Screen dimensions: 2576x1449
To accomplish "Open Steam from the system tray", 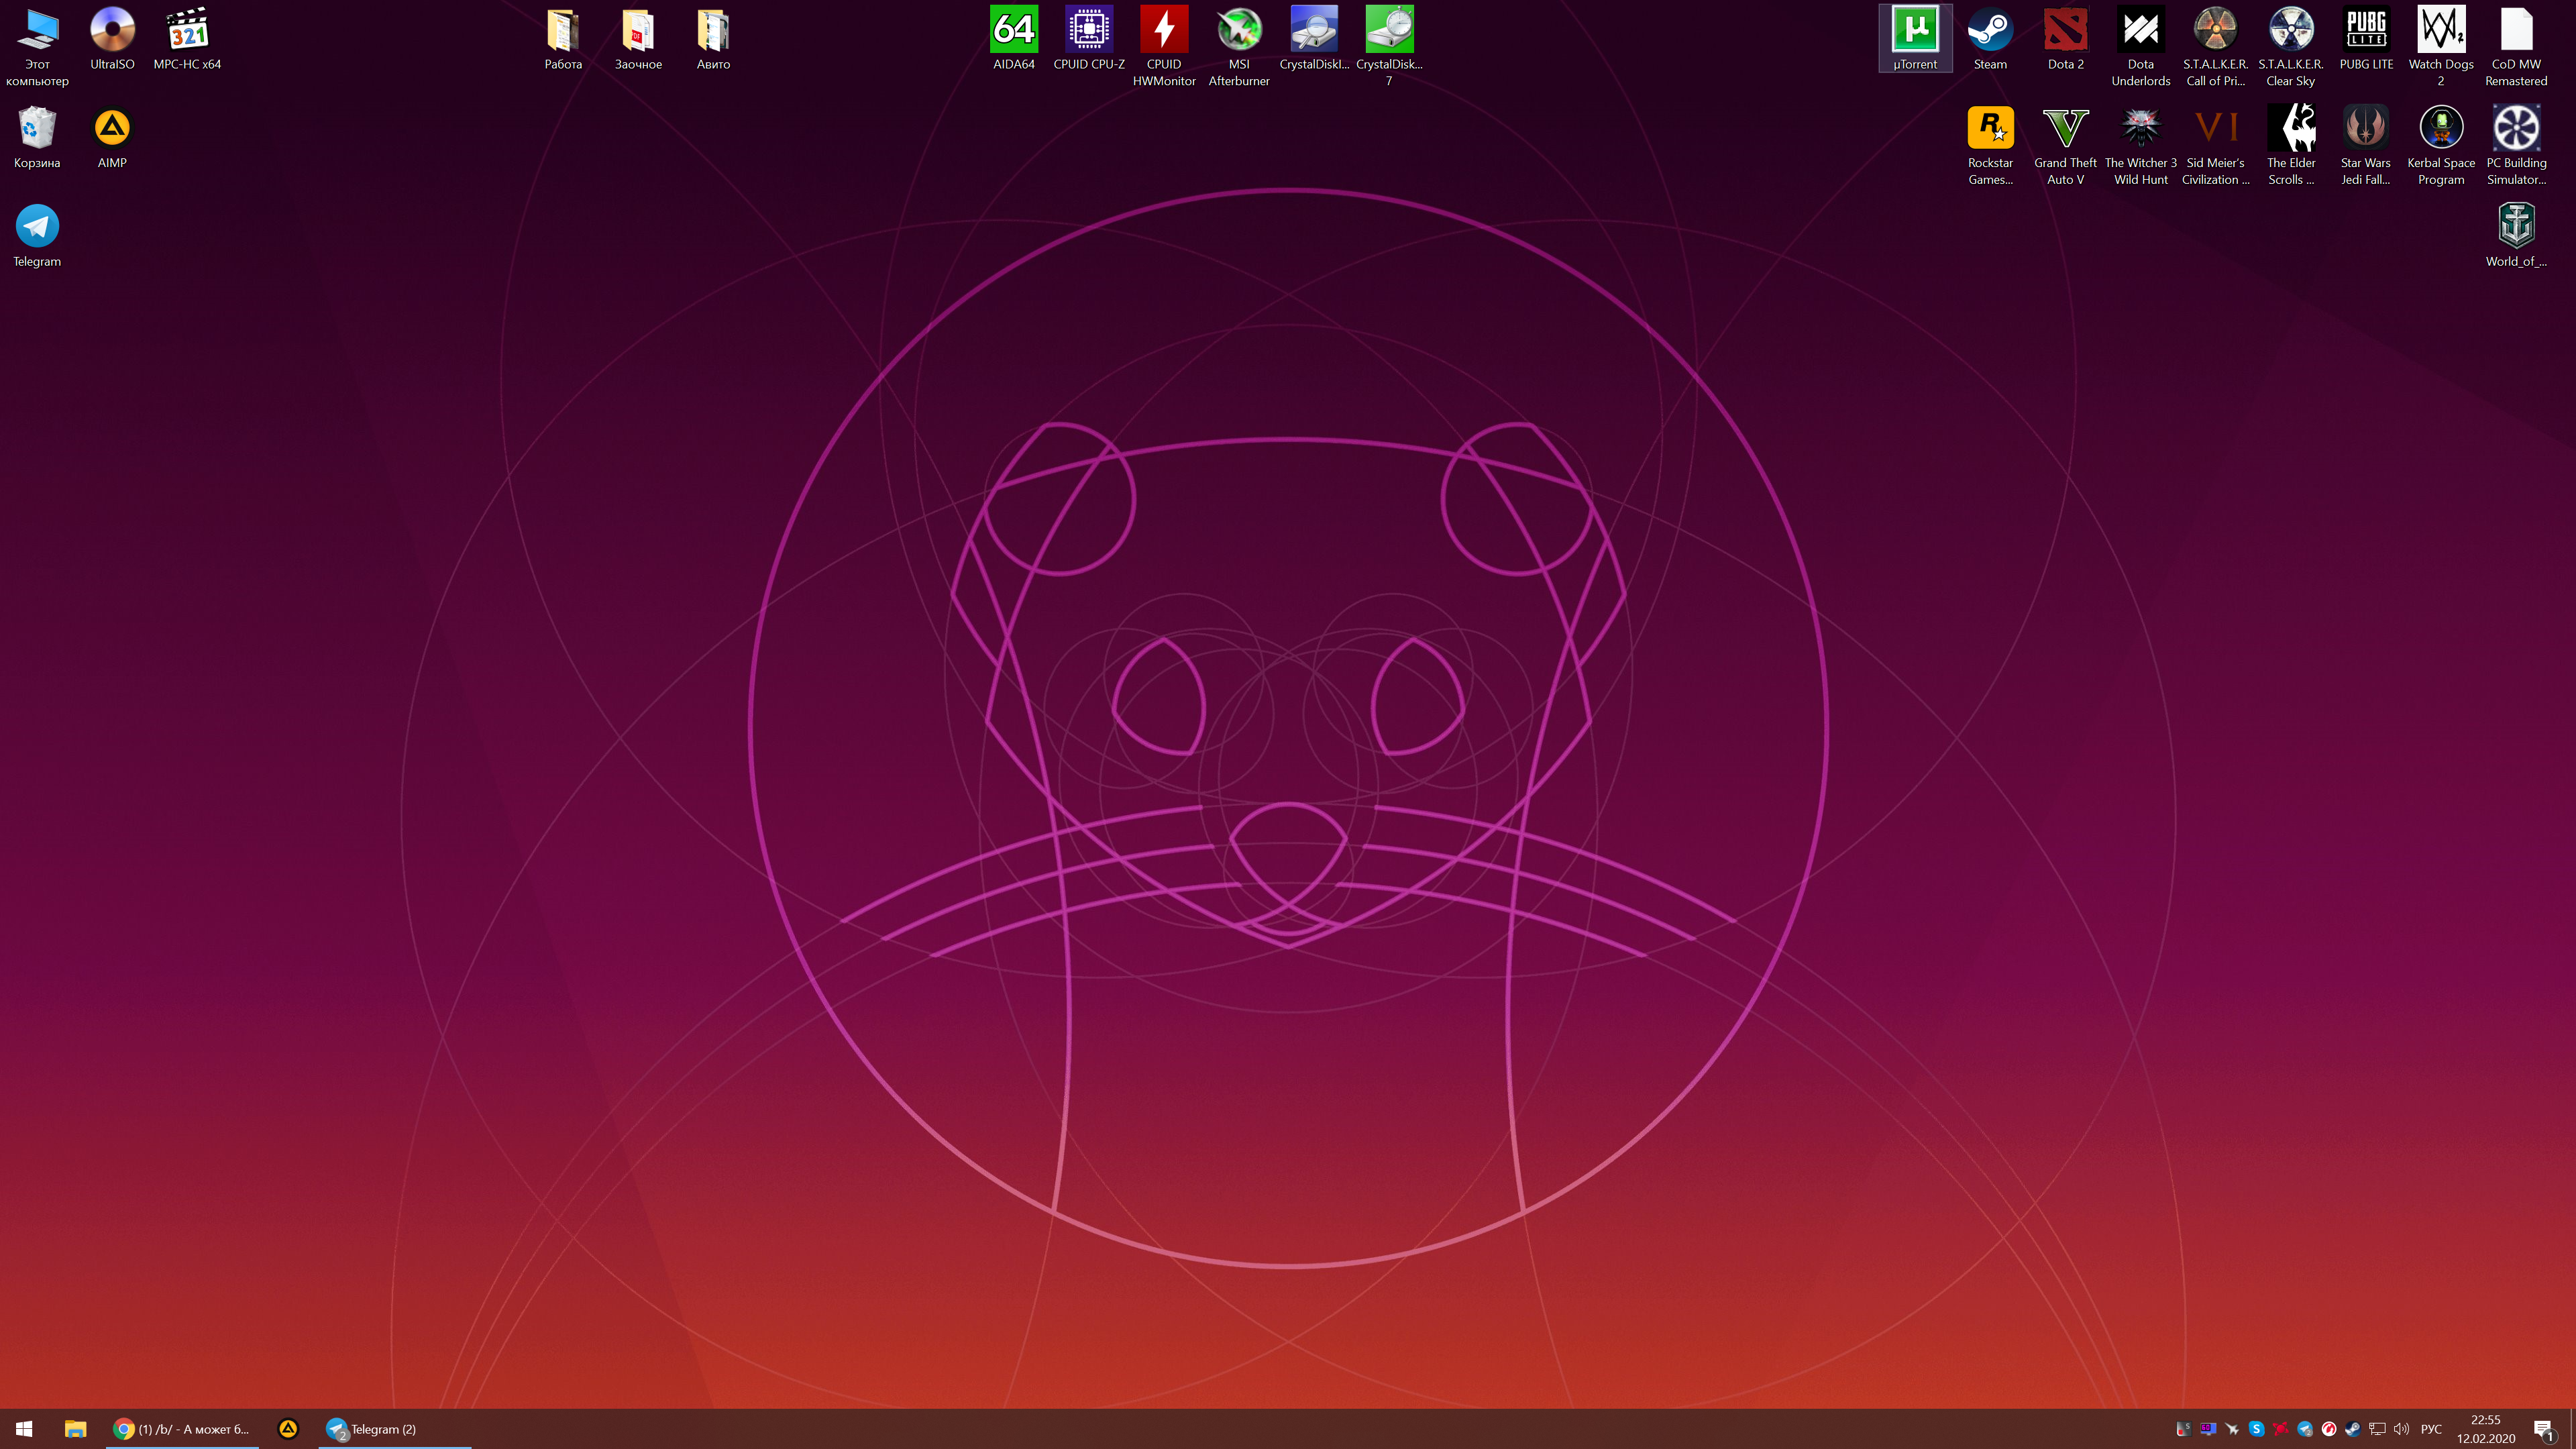I will [2353, 1429].
